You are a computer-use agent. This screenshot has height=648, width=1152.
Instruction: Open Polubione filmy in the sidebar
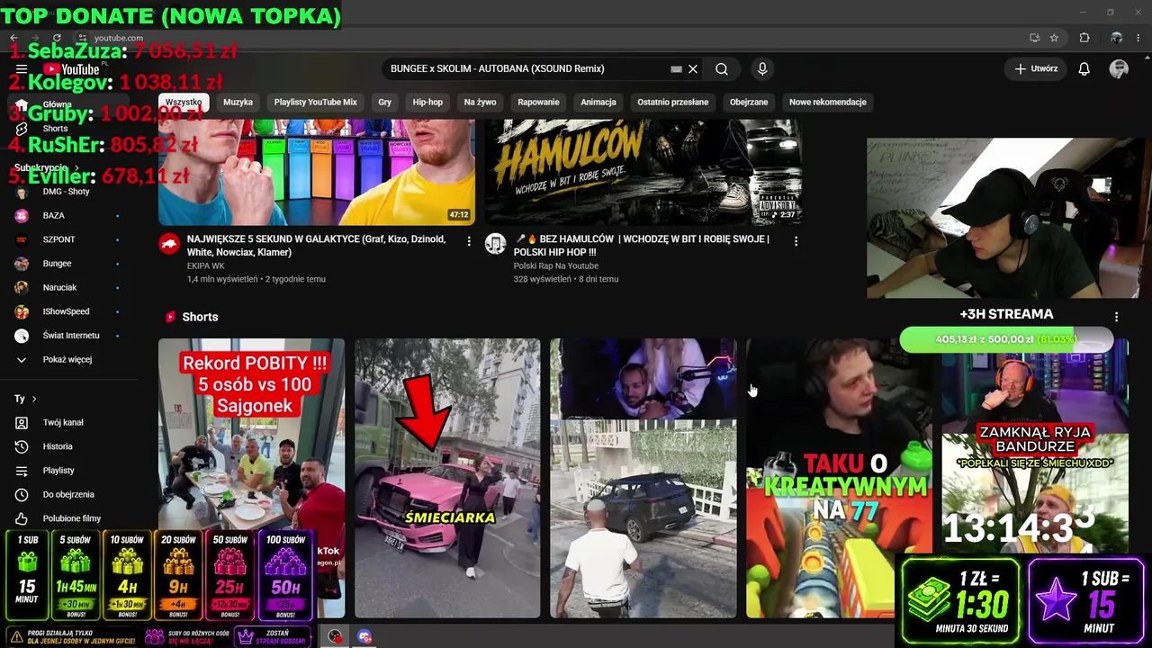coord(72,518)
